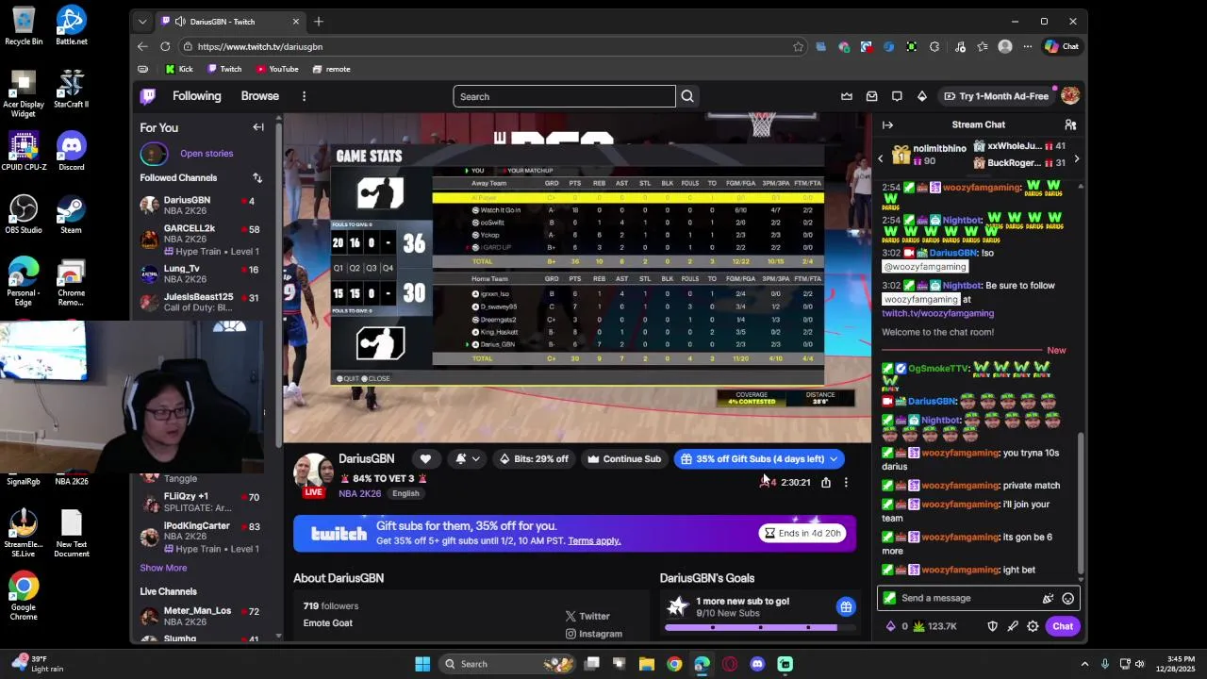Click the chat panel scrollbar
Screen dimensions: 1207x679
(x=1081, y=505)
